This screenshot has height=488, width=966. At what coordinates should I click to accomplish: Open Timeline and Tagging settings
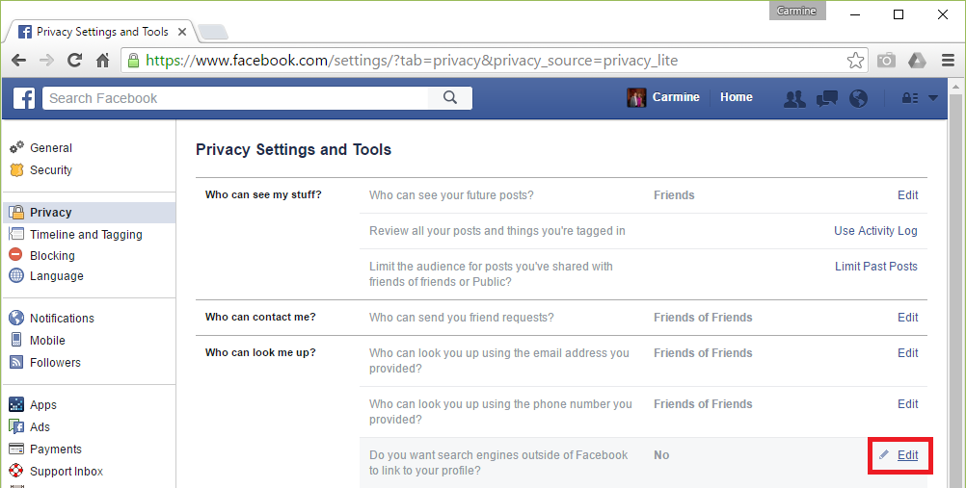pos(86,235)
